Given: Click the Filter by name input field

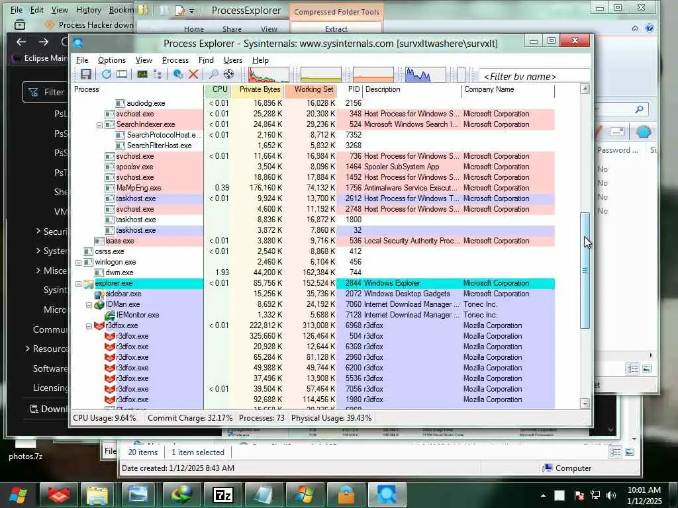Looking at the screenshot, I should (x=534, y=77).
